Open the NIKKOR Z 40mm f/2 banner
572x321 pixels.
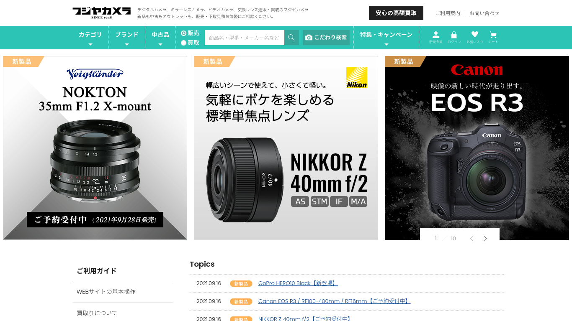286,148
